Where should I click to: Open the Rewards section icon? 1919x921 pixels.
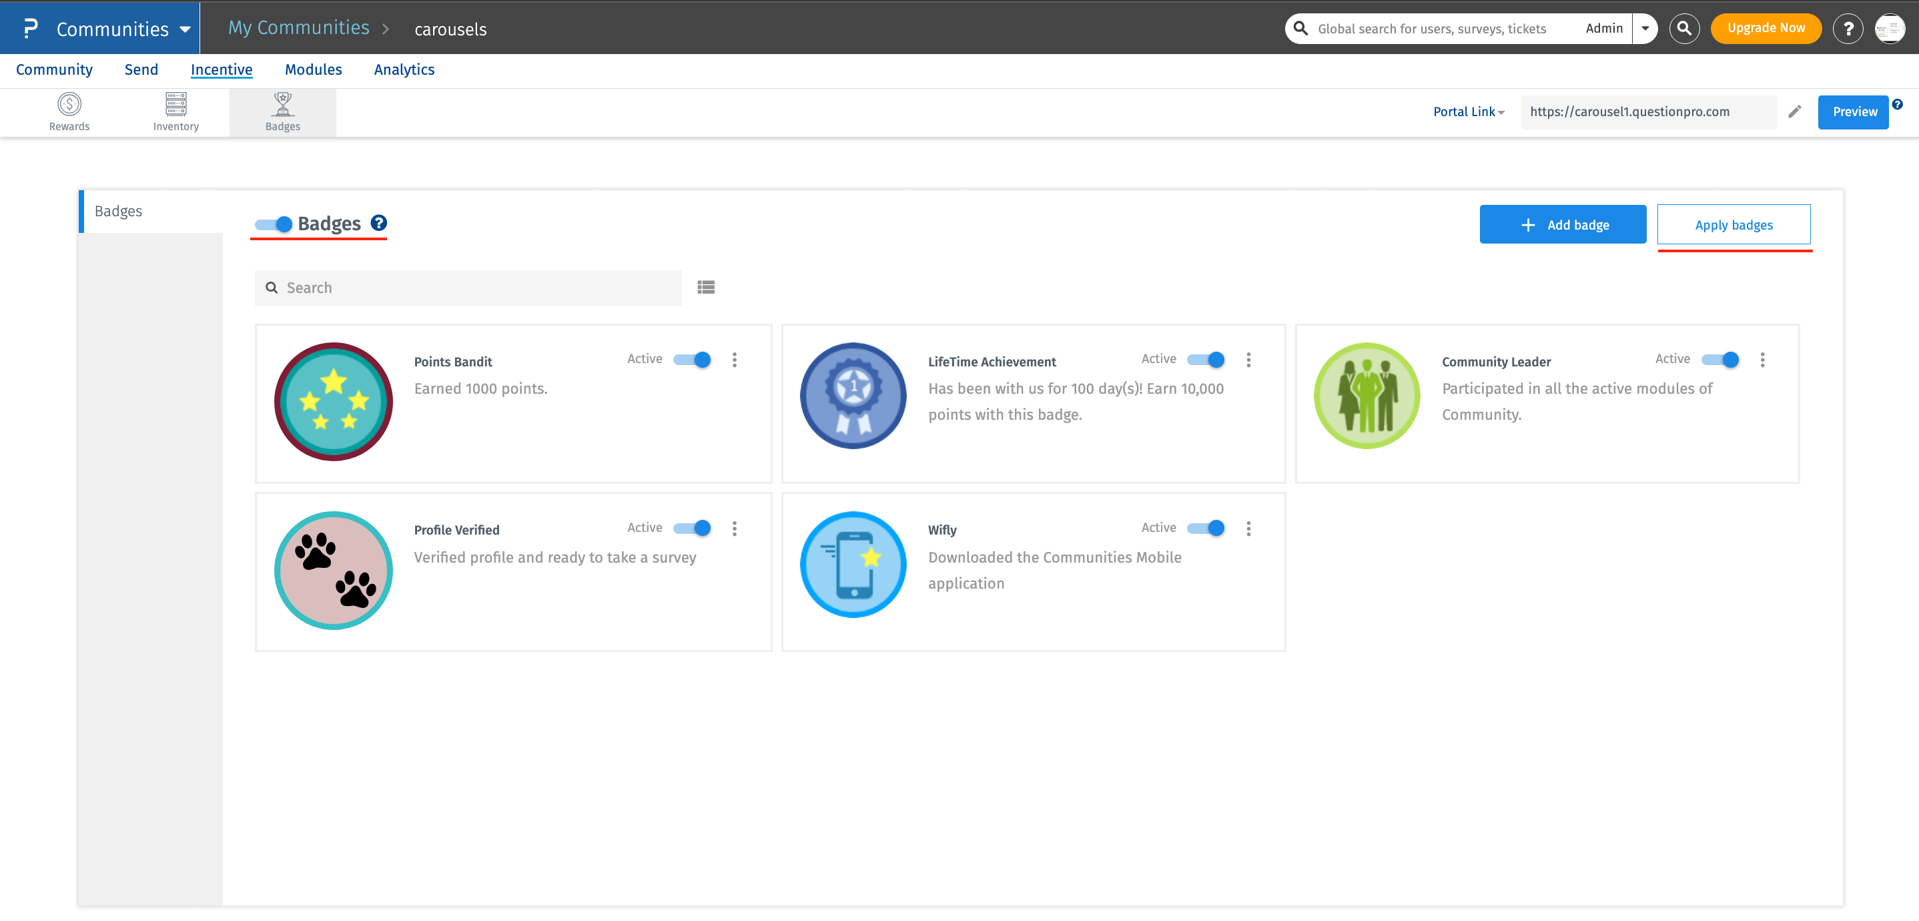tap(69, 104)
